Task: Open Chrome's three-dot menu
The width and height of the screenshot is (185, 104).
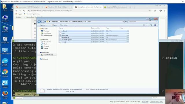Action: (164, 11)
